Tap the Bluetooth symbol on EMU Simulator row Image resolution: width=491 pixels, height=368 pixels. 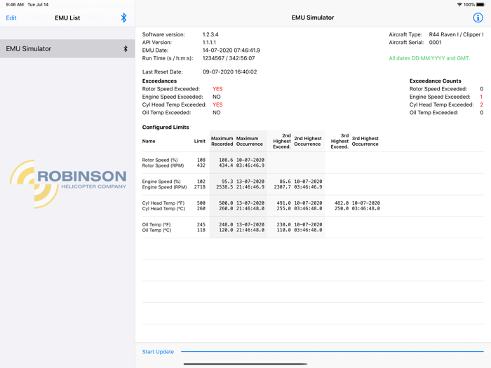point(126,48)
